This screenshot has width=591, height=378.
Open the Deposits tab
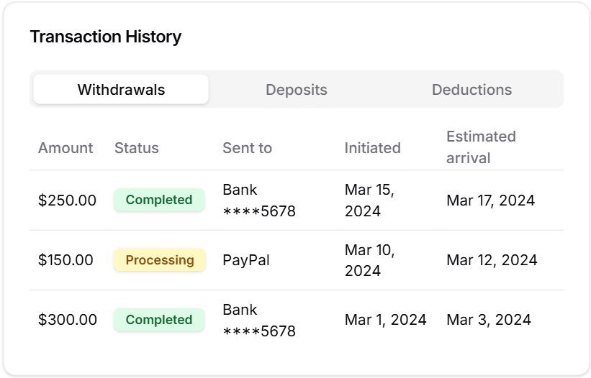click(297, 90)
